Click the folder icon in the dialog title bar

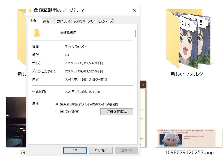[30, 11]
